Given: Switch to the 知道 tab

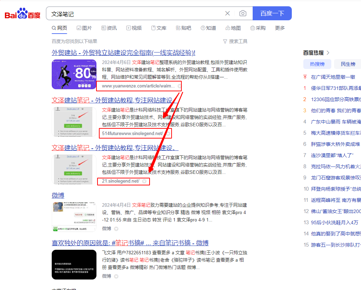Looking at the screenshot, I should 208,28.
